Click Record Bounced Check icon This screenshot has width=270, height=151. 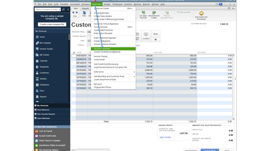(167, 15)
